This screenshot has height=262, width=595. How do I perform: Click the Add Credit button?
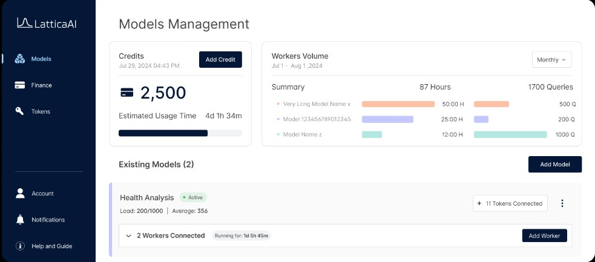[x=220, y=59]
